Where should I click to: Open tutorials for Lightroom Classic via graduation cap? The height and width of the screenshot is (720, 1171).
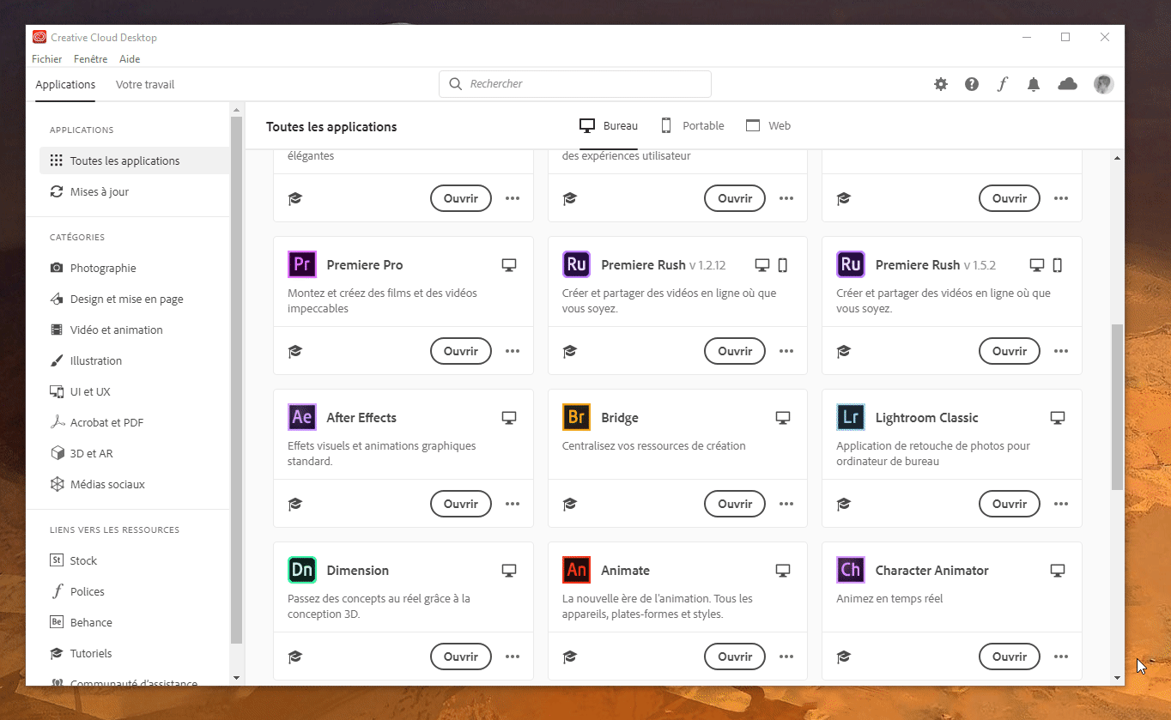(844, 504)
